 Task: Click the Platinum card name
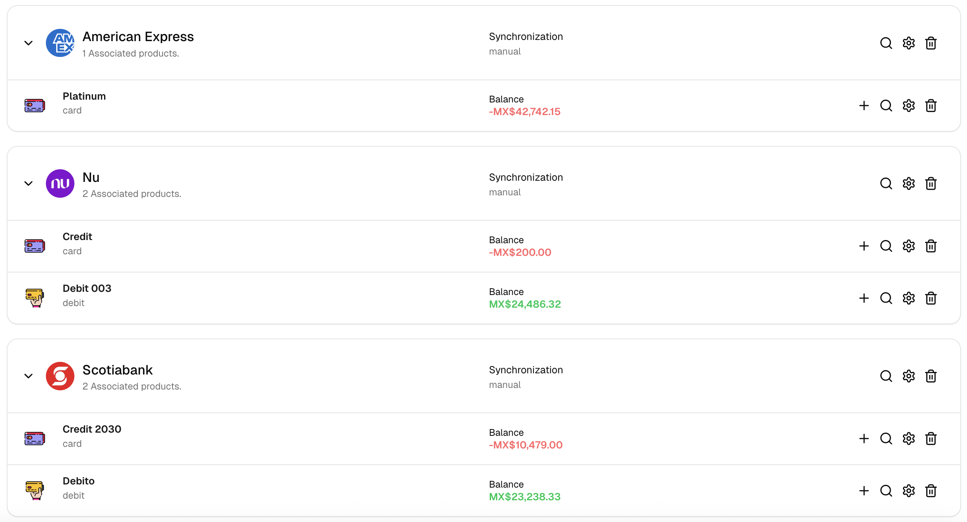coord(84,96)
